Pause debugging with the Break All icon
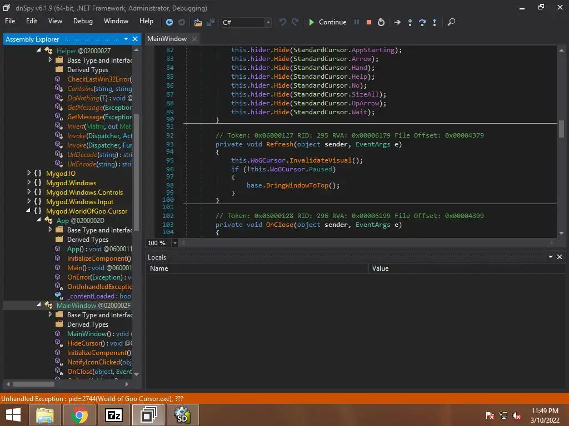The height and width of the screenshot is (426, 569). click(x=357, y=22)
